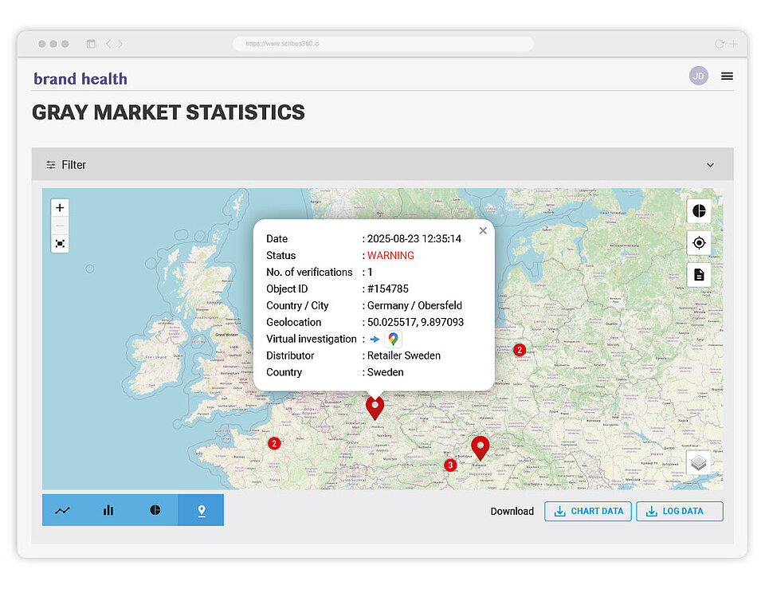Viewport: 761px width, 589px height.
Task: Click the red map pin in Germany
Action: tap(375, 406)
